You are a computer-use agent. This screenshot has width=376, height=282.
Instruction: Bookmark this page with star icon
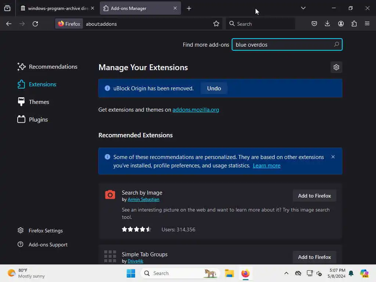point(216,23)
